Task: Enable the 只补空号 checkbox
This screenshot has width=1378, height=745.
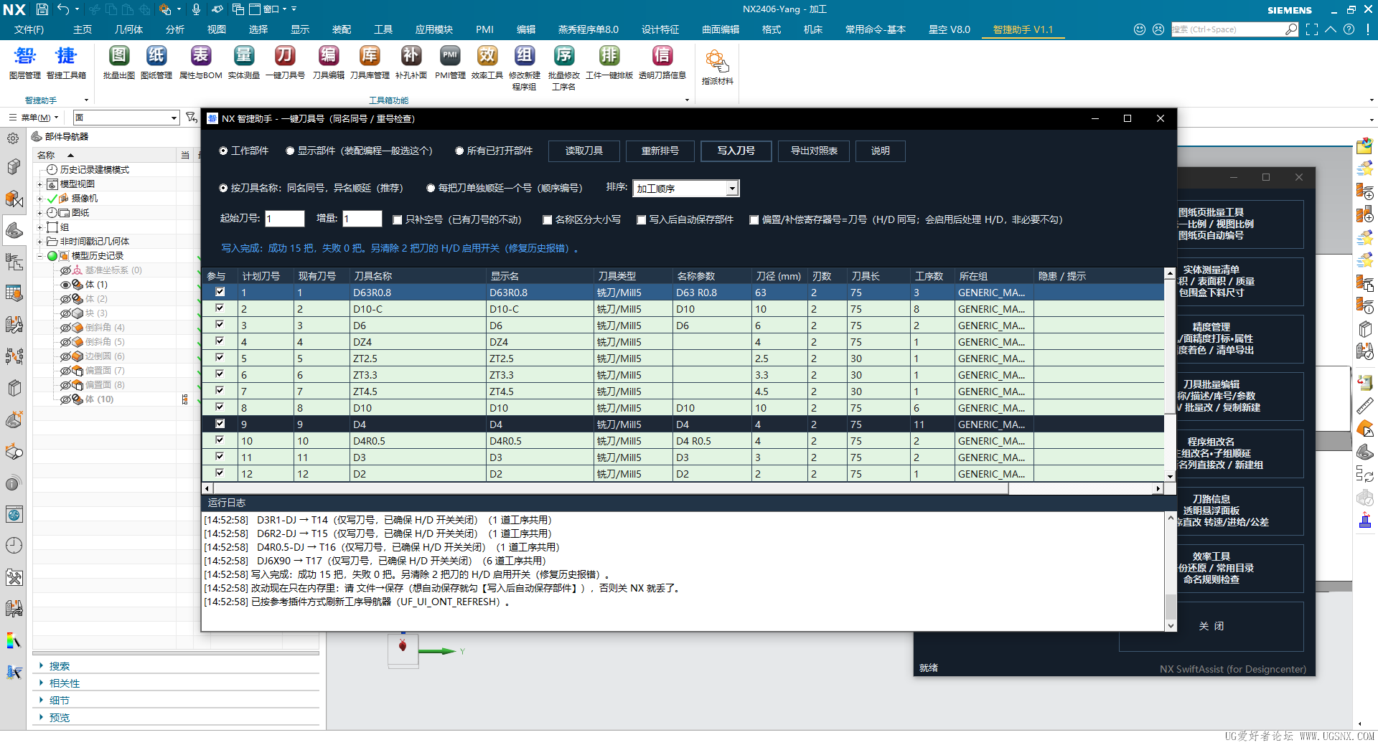Action: tap(397, 220)
